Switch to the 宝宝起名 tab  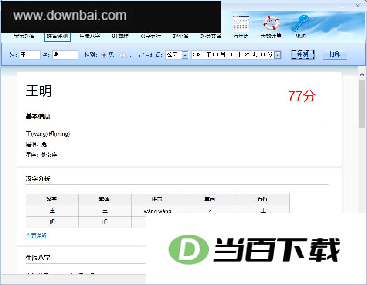(x=24, y=36)
